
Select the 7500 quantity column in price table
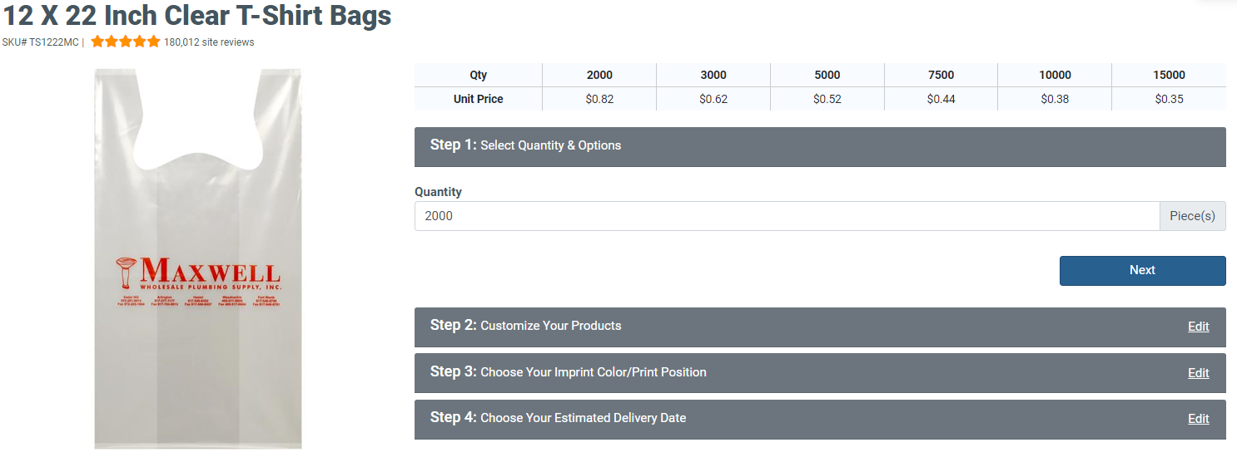point(941,75)
